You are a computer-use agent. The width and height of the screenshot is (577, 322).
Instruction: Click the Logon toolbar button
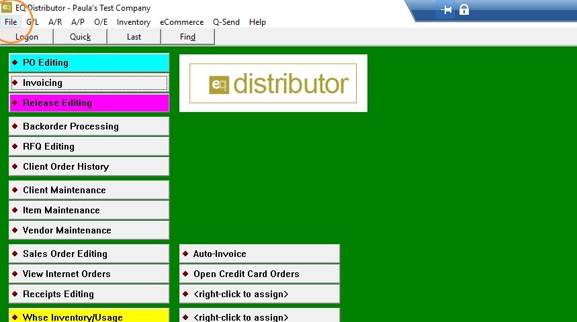[x=27, y=37]
